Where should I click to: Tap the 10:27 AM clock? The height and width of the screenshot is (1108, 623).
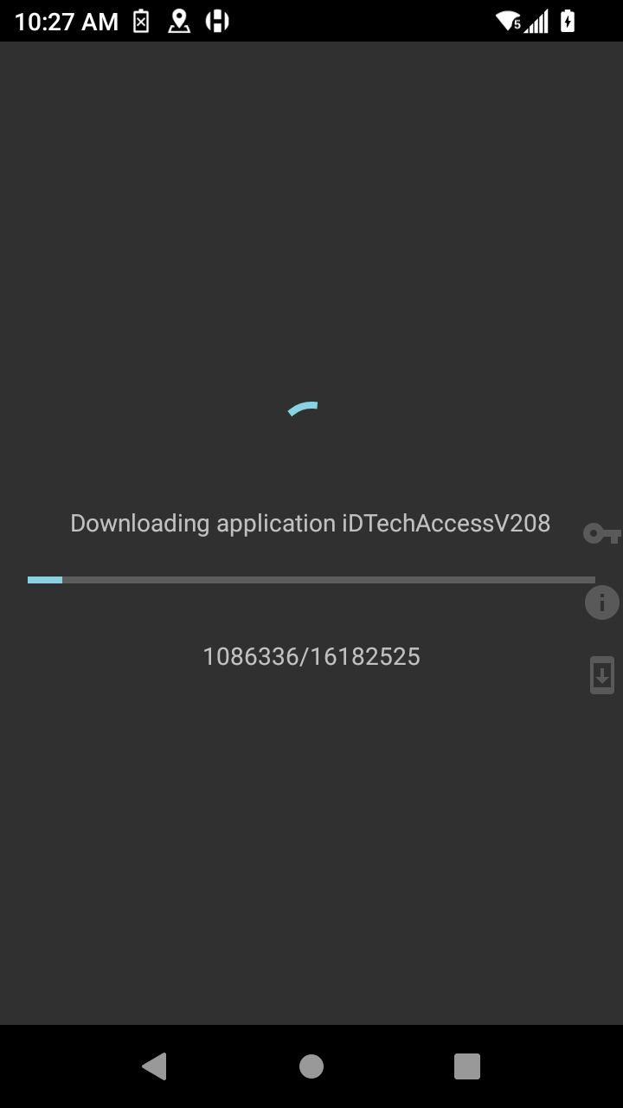[x=67, y=22]
